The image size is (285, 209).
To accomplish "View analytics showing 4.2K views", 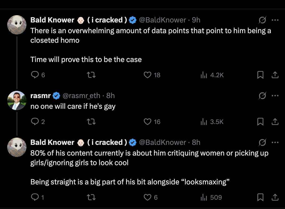I will pos(204,75).
